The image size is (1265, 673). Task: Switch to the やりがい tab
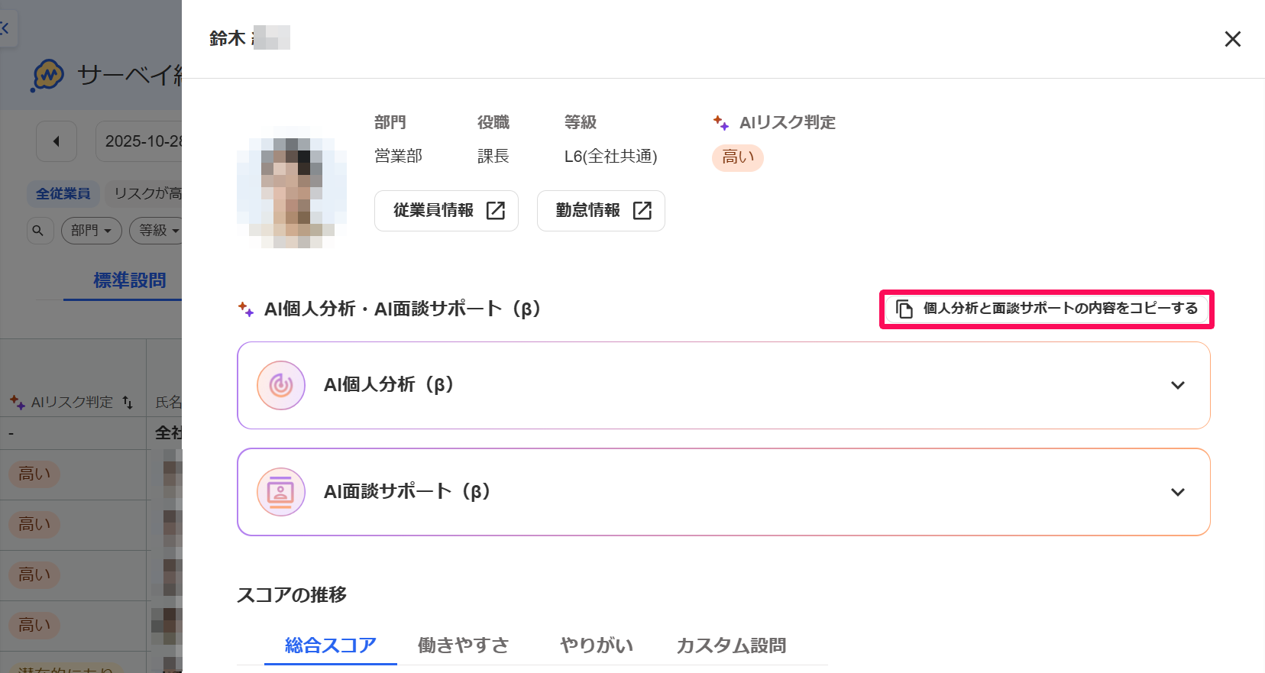click(x=597, y=645)
